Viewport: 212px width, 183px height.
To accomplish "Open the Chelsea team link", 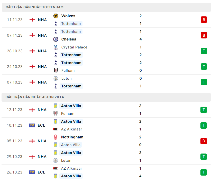I will (69, 39).
